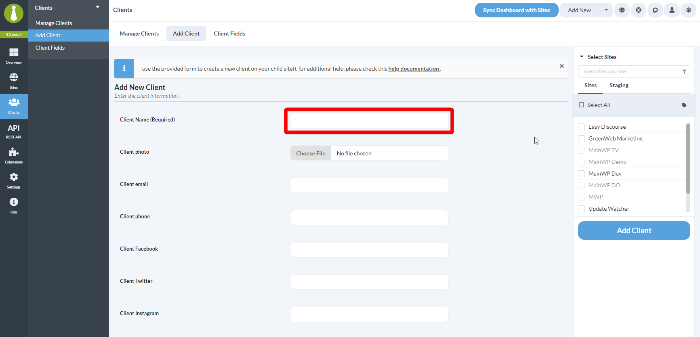Open the Clients sidebar icon

(14, 107)
